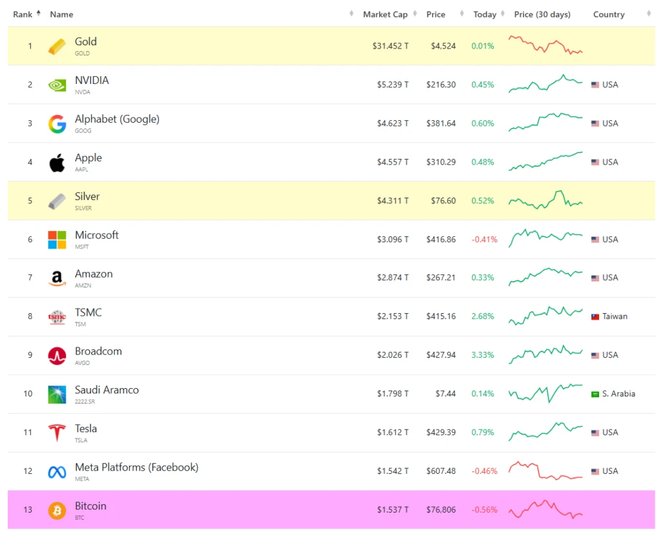Click the USA flag in NVIDIA row

tap(595, 85)
